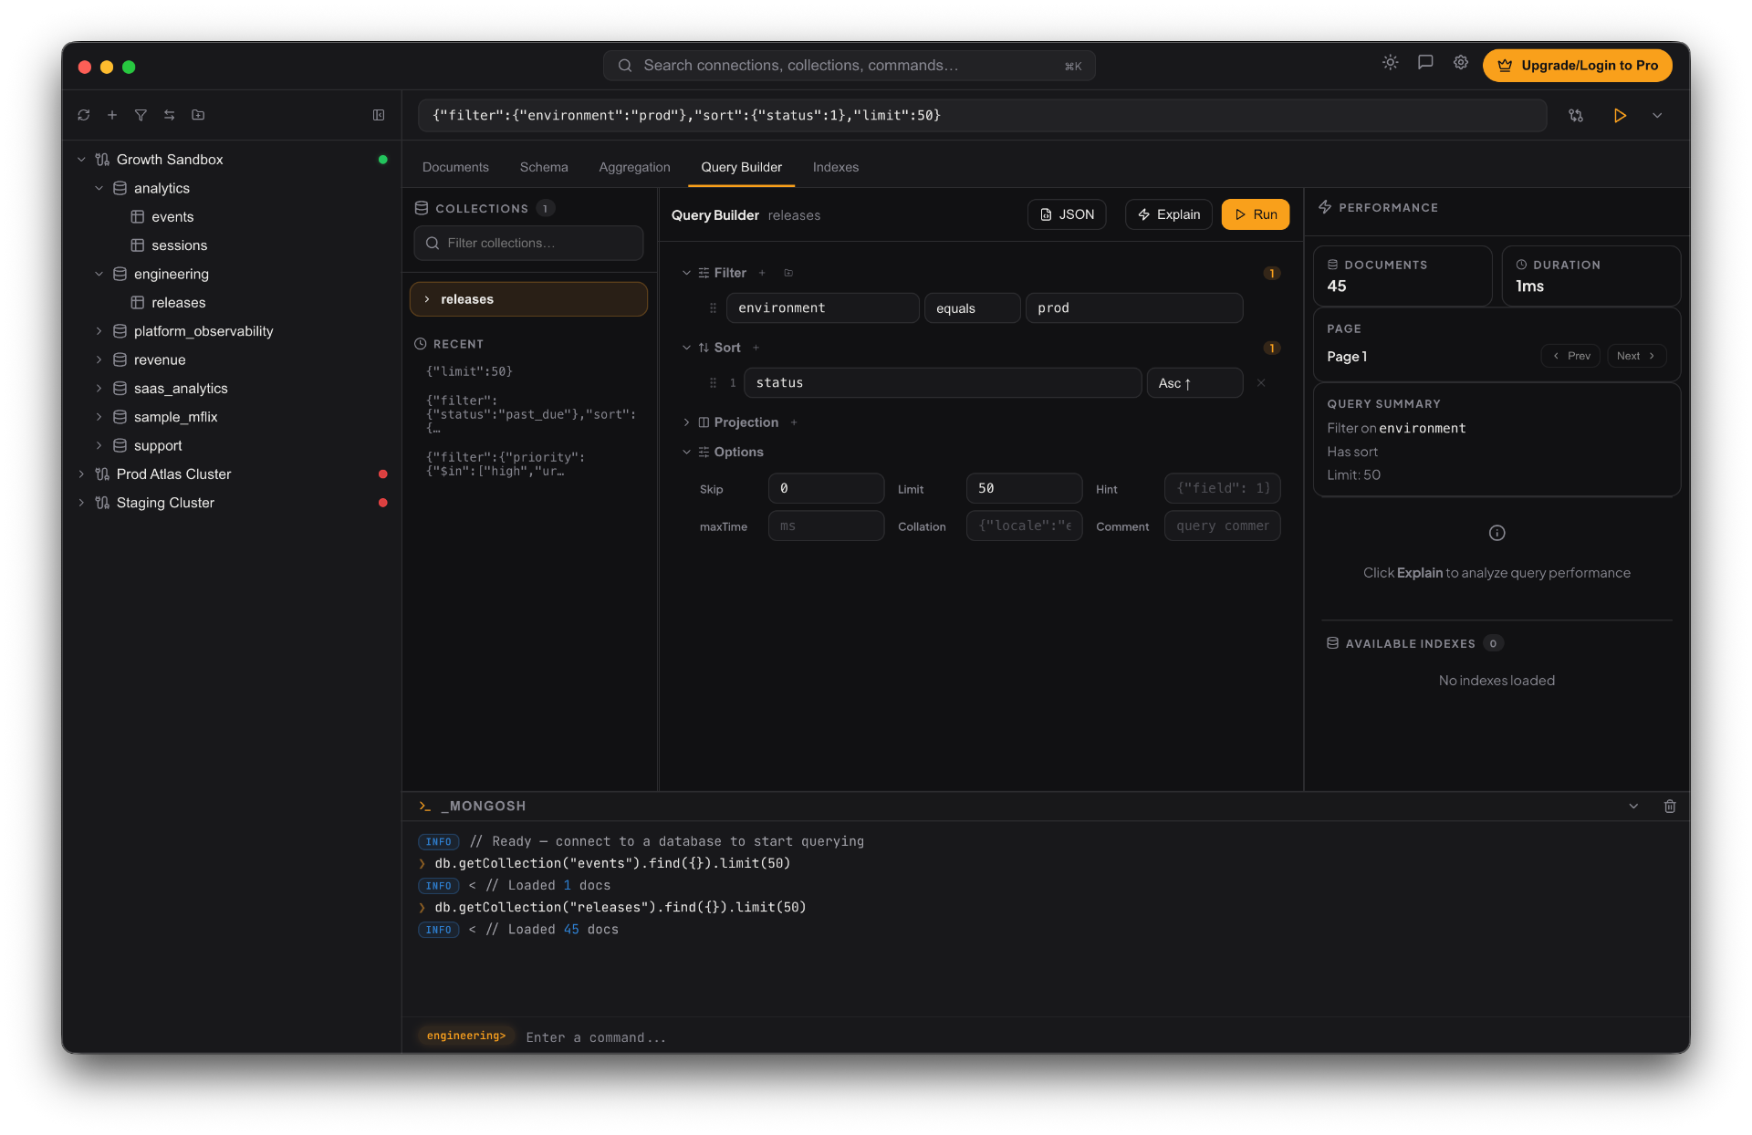
Task: Clear the mongosh console with the trash icon
Action: (1669, 806)
